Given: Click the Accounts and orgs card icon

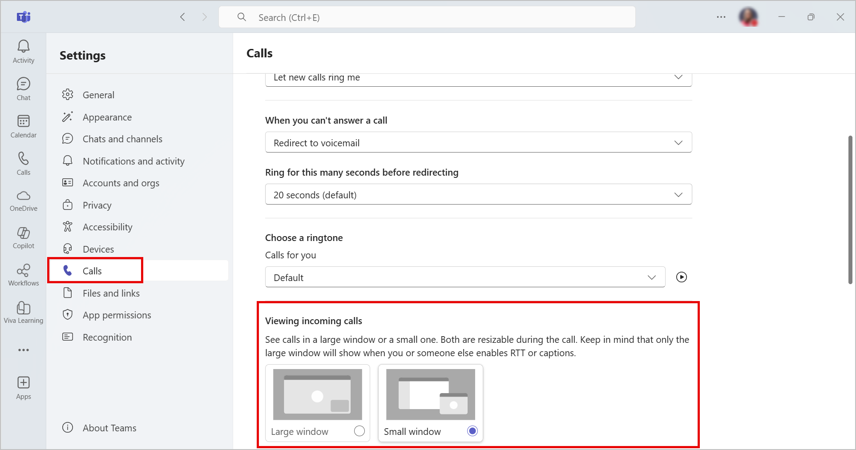Looking at the screenshot, I should (68, 182).
